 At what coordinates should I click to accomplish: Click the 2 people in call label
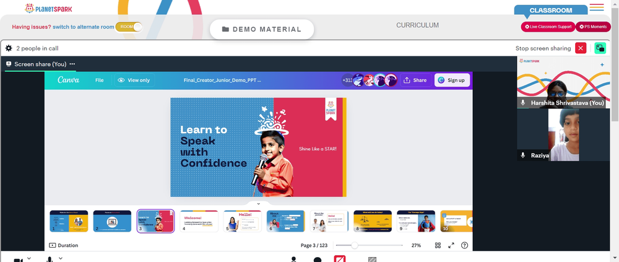pos(38,48)
